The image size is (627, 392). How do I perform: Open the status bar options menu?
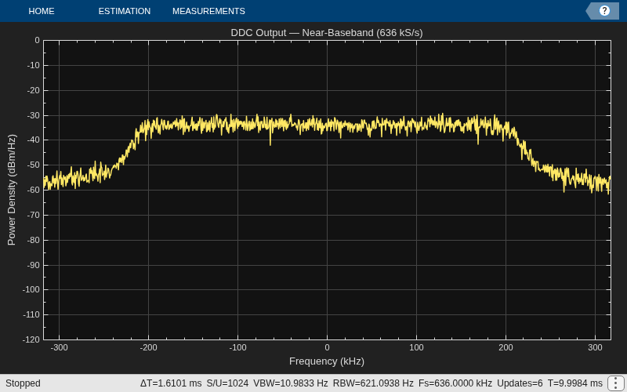[x=615, y=383]
